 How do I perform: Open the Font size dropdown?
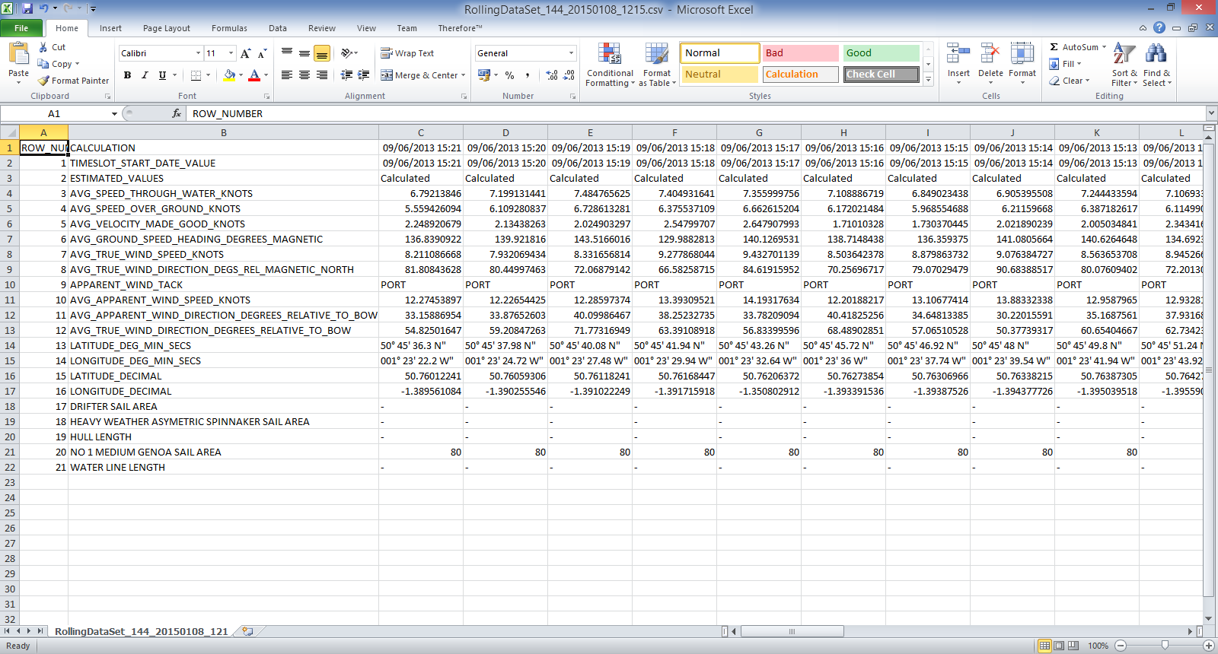[231, 53]
